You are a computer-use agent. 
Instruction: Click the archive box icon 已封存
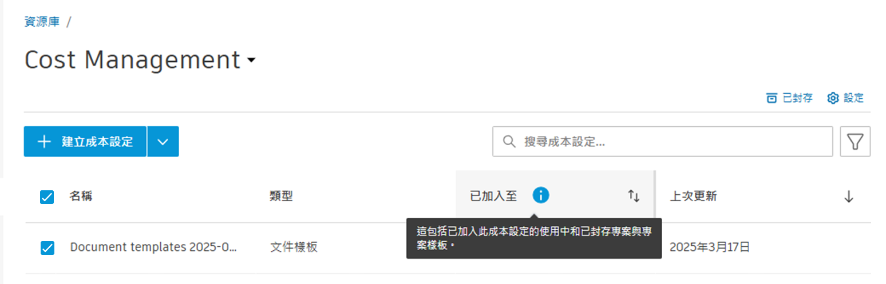772,98
